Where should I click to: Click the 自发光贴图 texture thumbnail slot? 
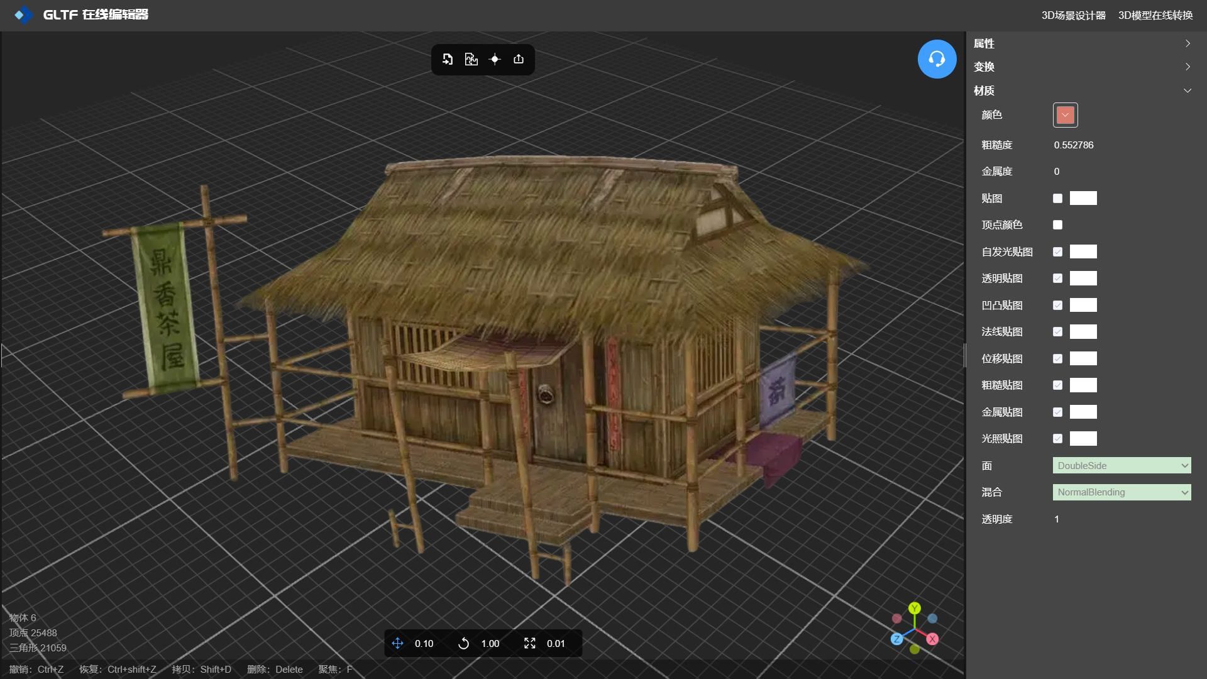point(1083,251)
